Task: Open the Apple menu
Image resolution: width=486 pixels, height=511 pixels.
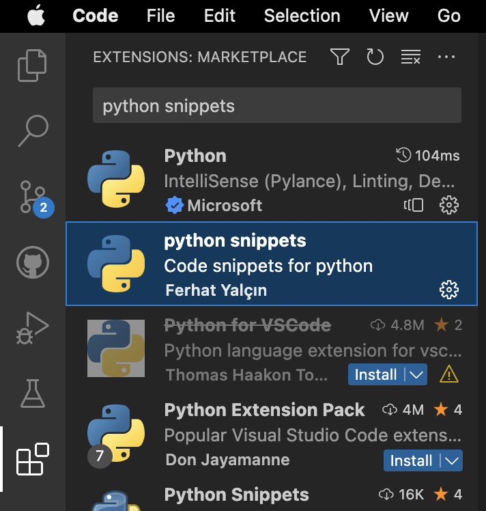Action: click(x=36, y=15)
